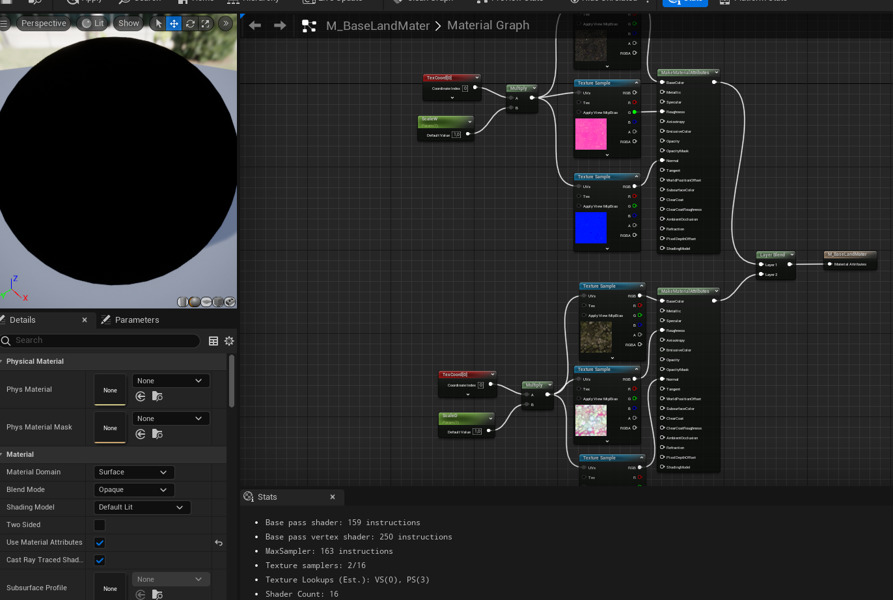893x600 pixels.
Task: Enable the Two Sided checkbox
Action: click(100, 525)
